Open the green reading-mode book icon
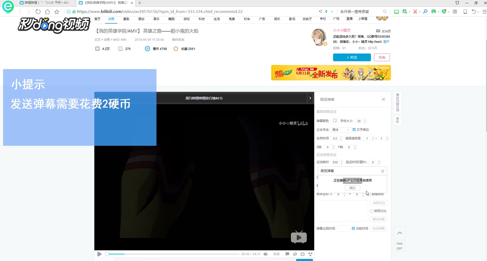Image resolution: width=487 pixels, height=261 pixels. tap(397, 12)
